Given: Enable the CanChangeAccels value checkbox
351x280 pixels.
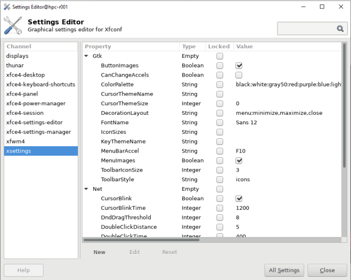Looking at the screenshot, I should (239, 75).
